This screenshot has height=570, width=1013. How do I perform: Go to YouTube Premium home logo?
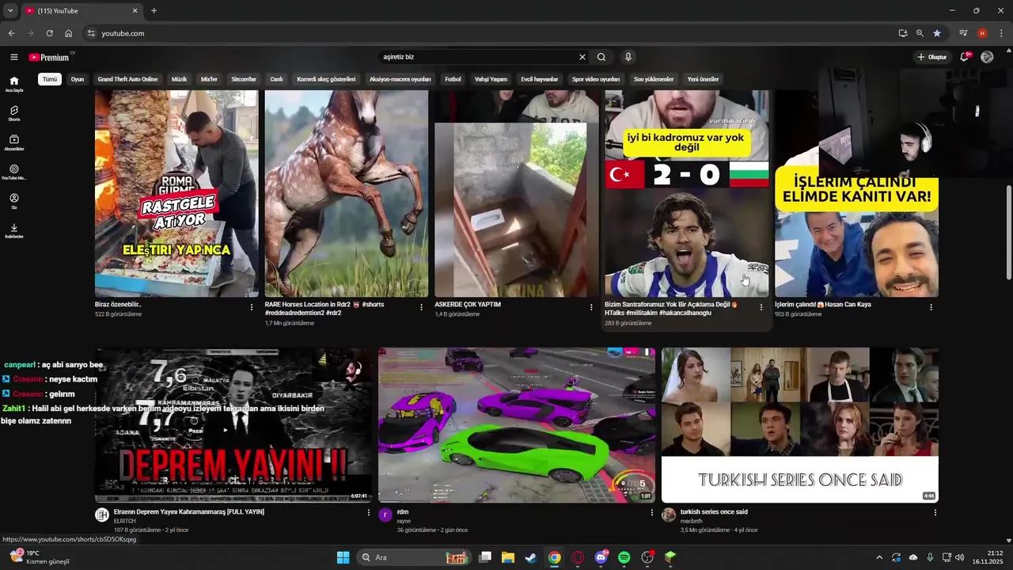click(x=49, y=57)
